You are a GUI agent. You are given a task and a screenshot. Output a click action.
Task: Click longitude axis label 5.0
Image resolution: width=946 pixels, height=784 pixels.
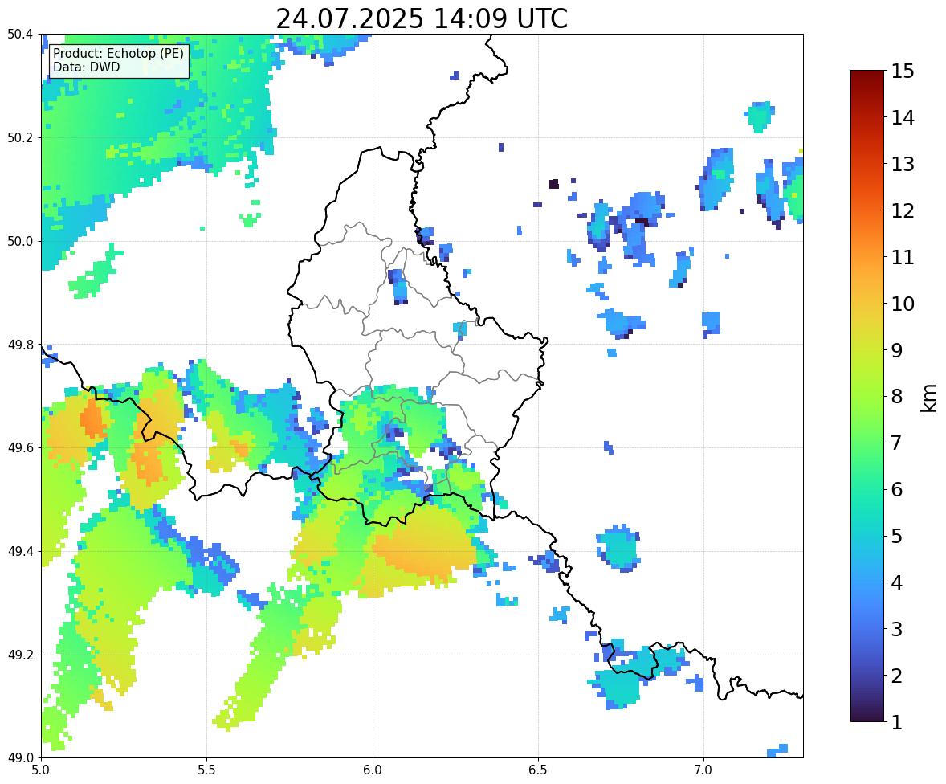pyautogui.click(x=41, y=770)
